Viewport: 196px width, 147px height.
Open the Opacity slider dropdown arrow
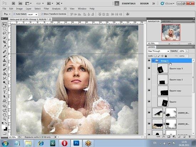(x=187, y=51)
